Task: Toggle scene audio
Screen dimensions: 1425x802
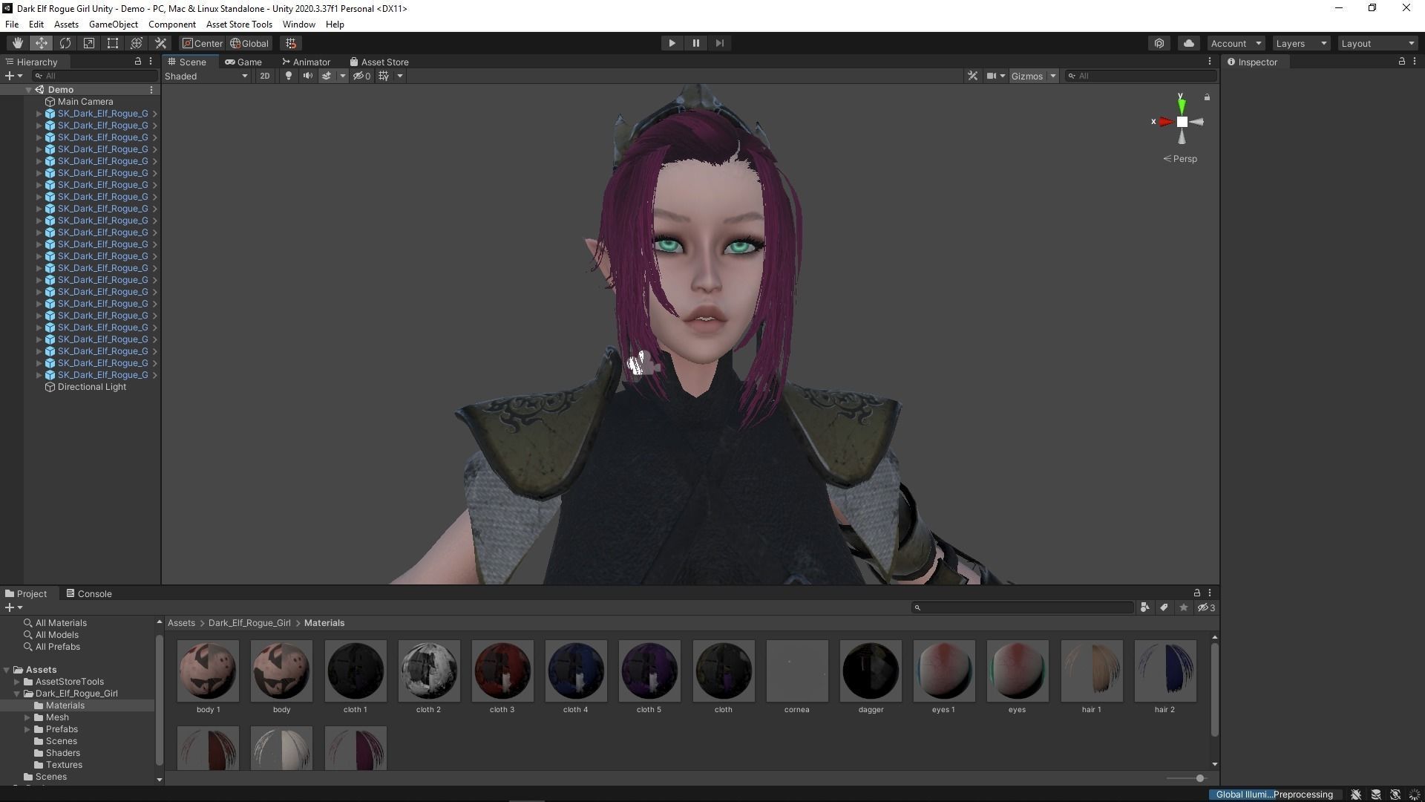Action: tap(307, 76)
